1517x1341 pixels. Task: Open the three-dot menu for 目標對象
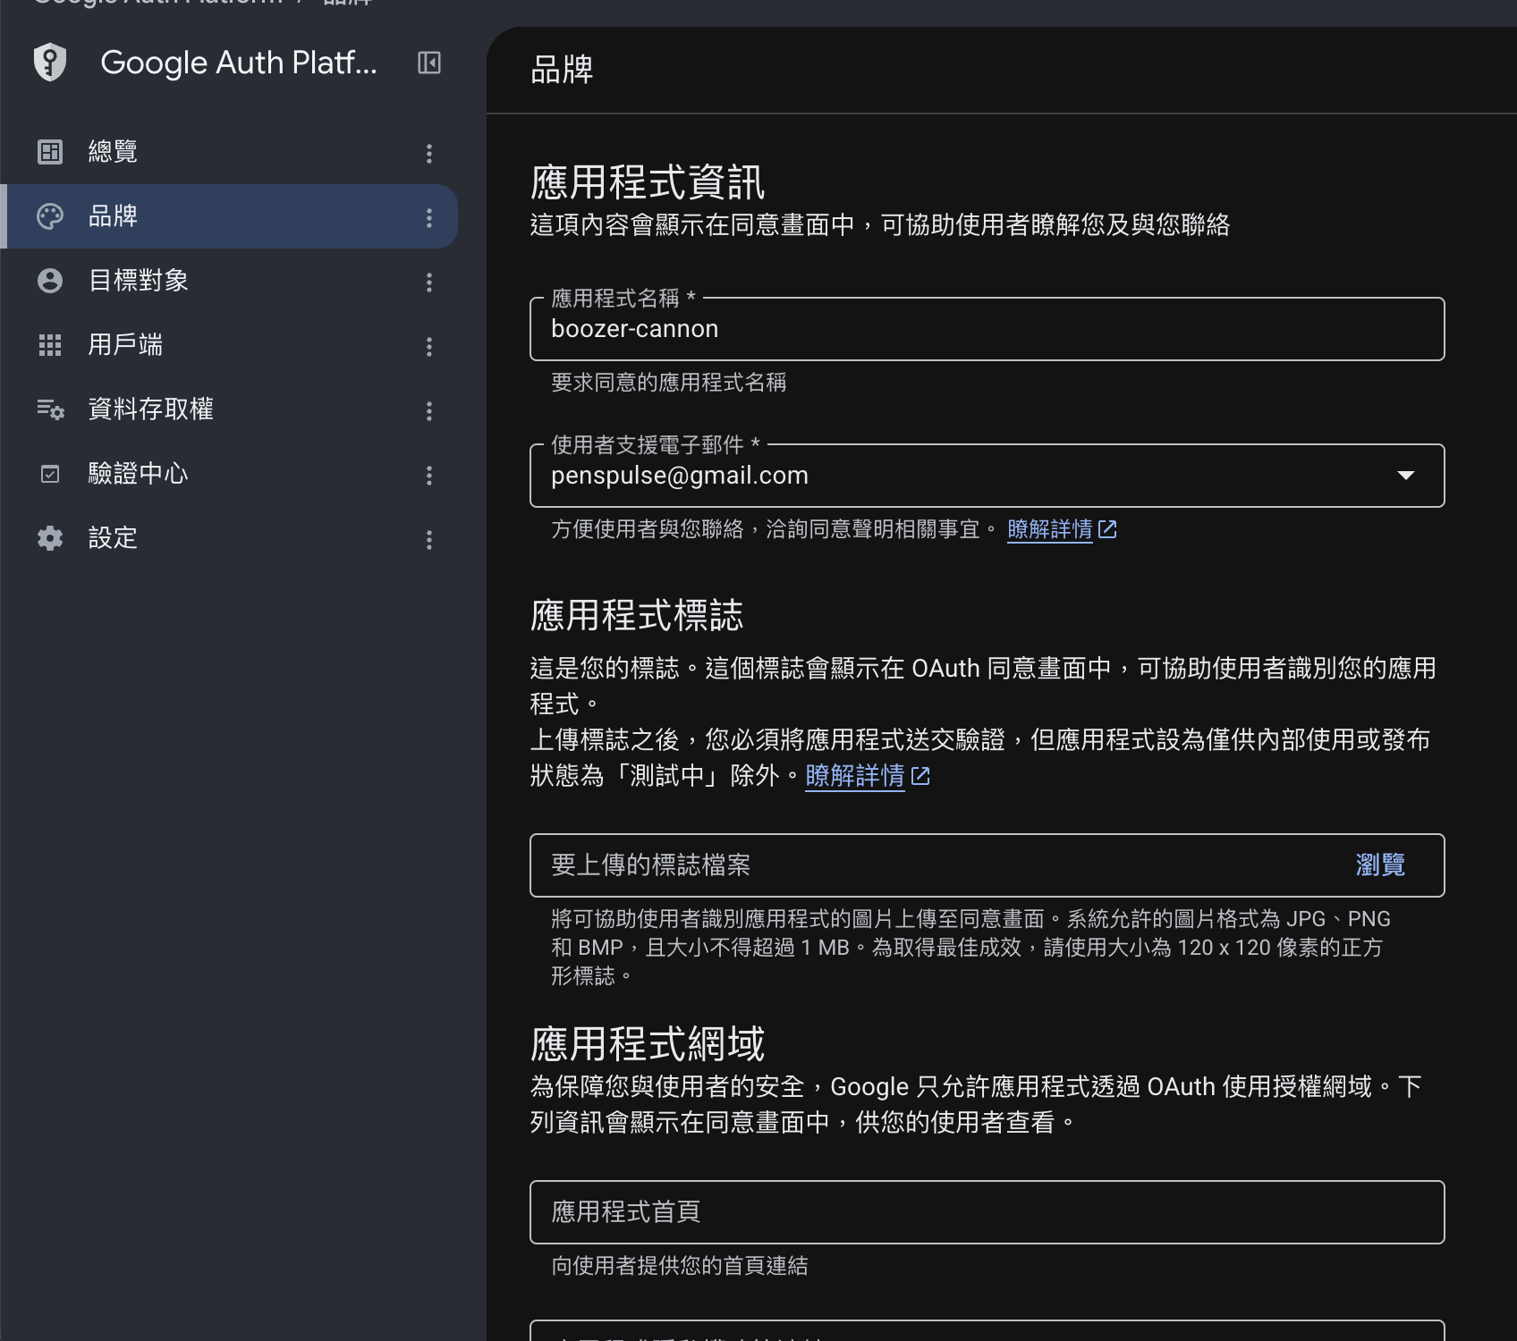coord(429,282)
